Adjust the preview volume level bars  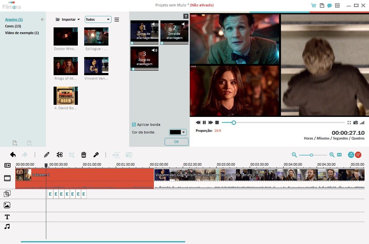pos(362,122)
